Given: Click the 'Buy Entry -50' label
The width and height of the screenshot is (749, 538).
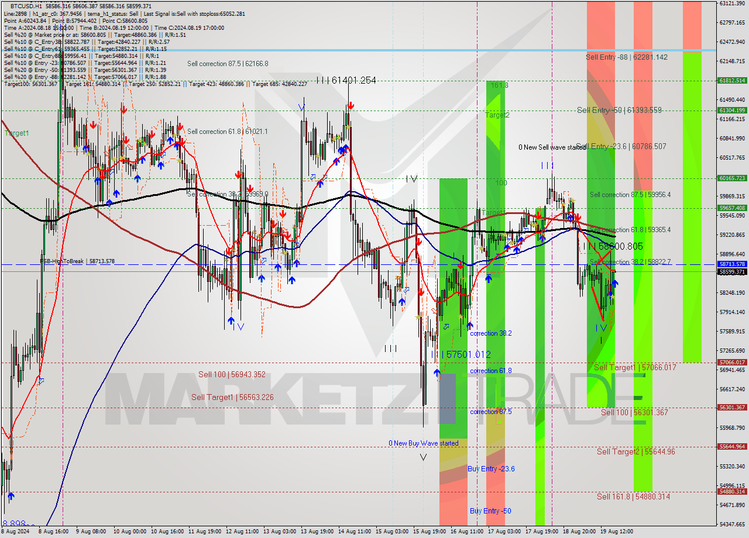Looking at the screenshot, I should pos(490,511).
